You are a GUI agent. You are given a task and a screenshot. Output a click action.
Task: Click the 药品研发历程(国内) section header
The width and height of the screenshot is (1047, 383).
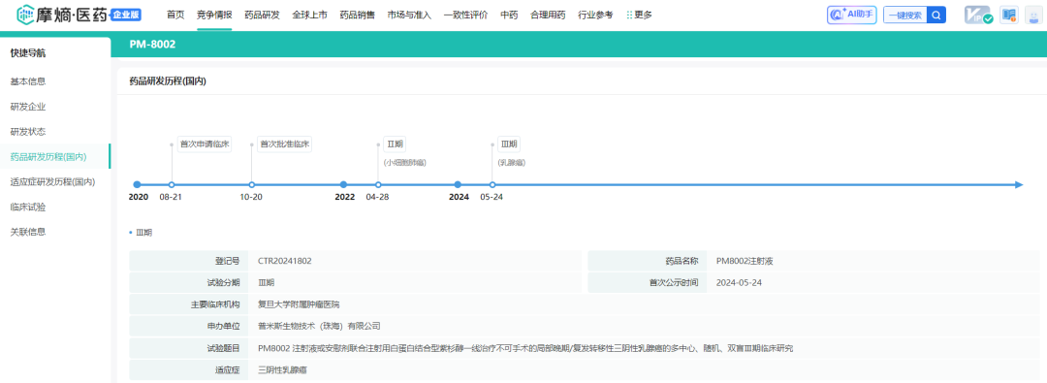pyautogui.click(x=167, y=81)
